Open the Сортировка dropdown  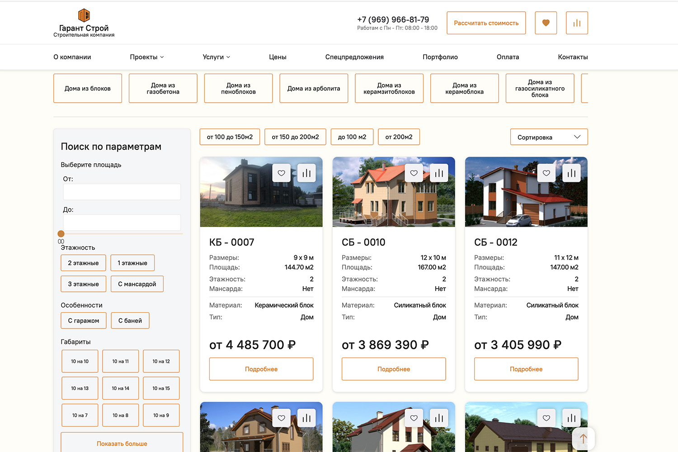tap(549, 137)
